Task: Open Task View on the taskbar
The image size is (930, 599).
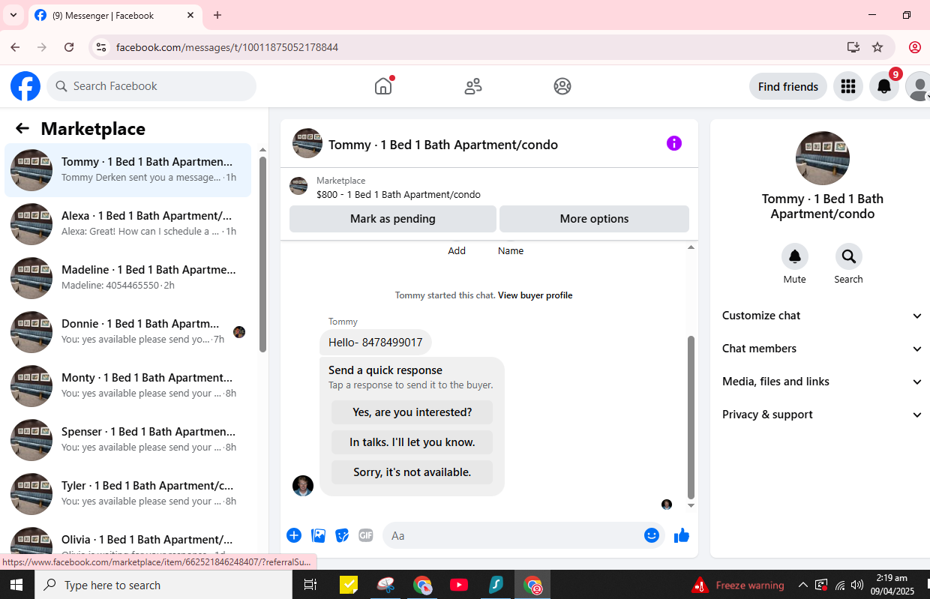Action: click(x=310, y=585)
